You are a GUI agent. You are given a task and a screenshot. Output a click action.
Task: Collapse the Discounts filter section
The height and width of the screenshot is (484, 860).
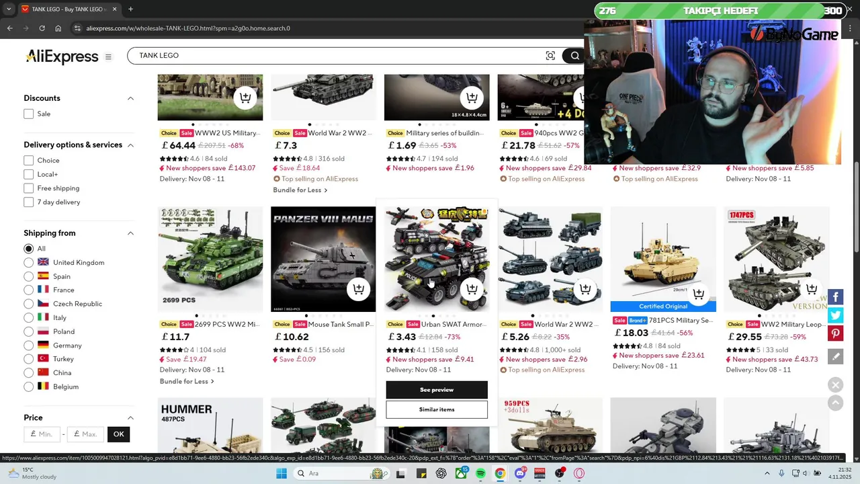coord(130,98)
